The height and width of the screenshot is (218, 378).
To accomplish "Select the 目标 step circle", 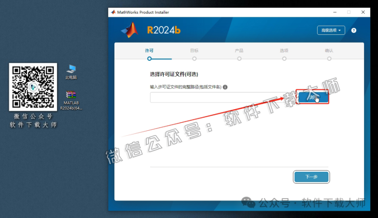I will pos(194,58).
